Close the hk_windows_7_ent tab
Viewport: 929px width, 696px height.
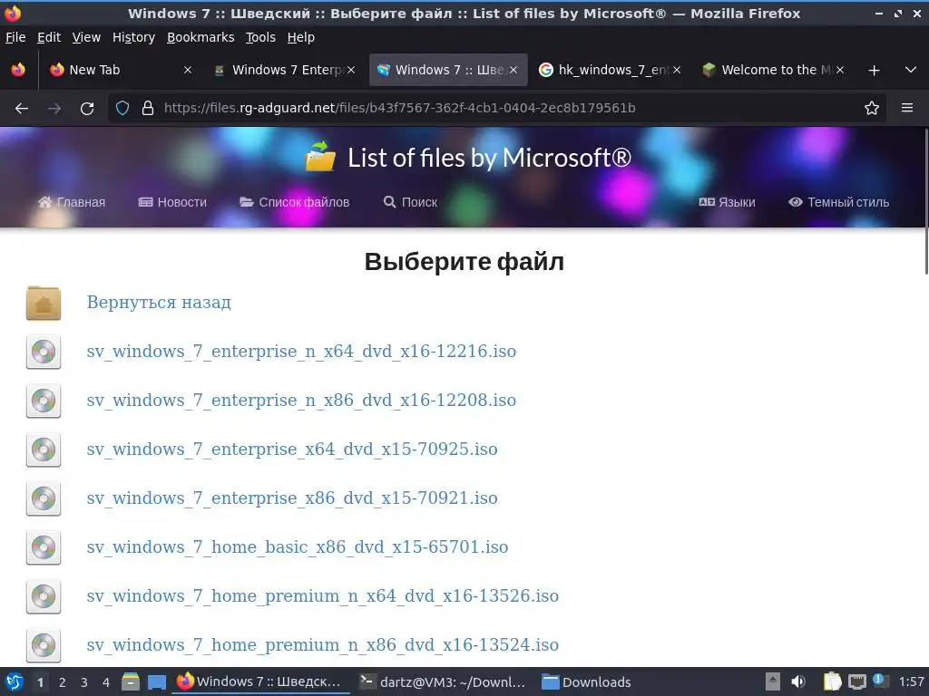click(x=677, y=70)
